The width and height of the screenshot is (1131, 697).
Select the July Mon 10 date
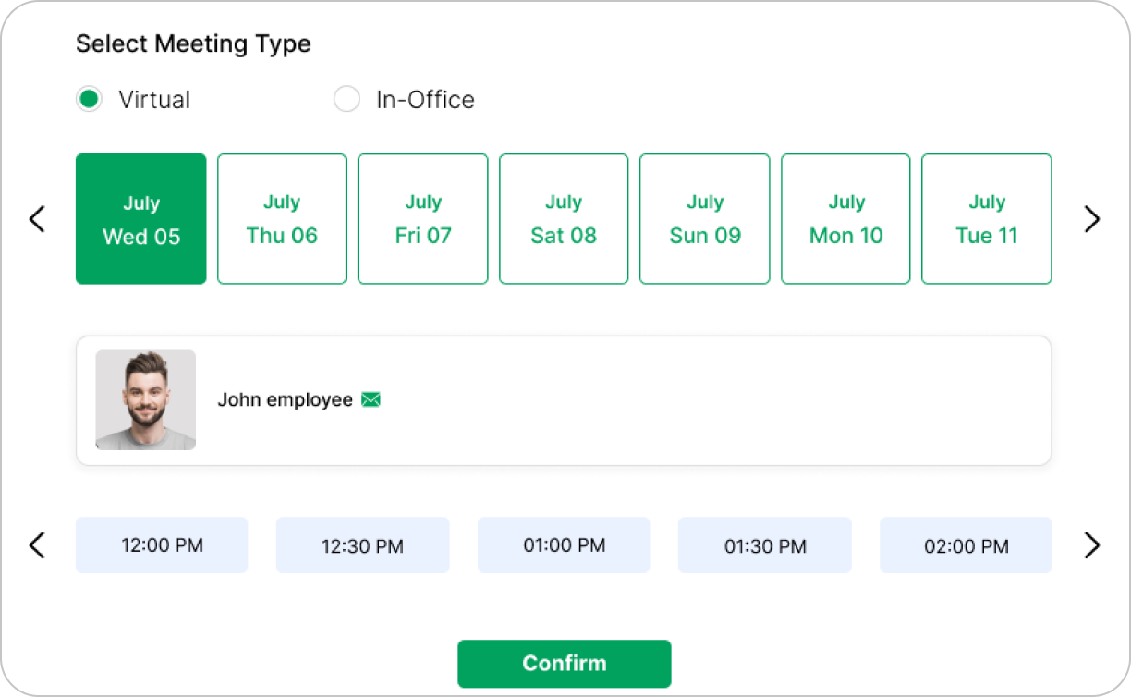pos(845,219)
